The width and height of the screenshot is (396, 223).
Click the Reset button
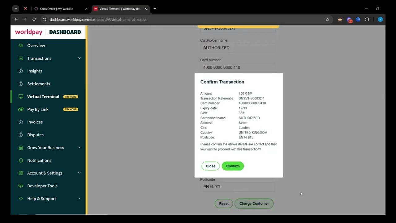[x=224, y=203]
